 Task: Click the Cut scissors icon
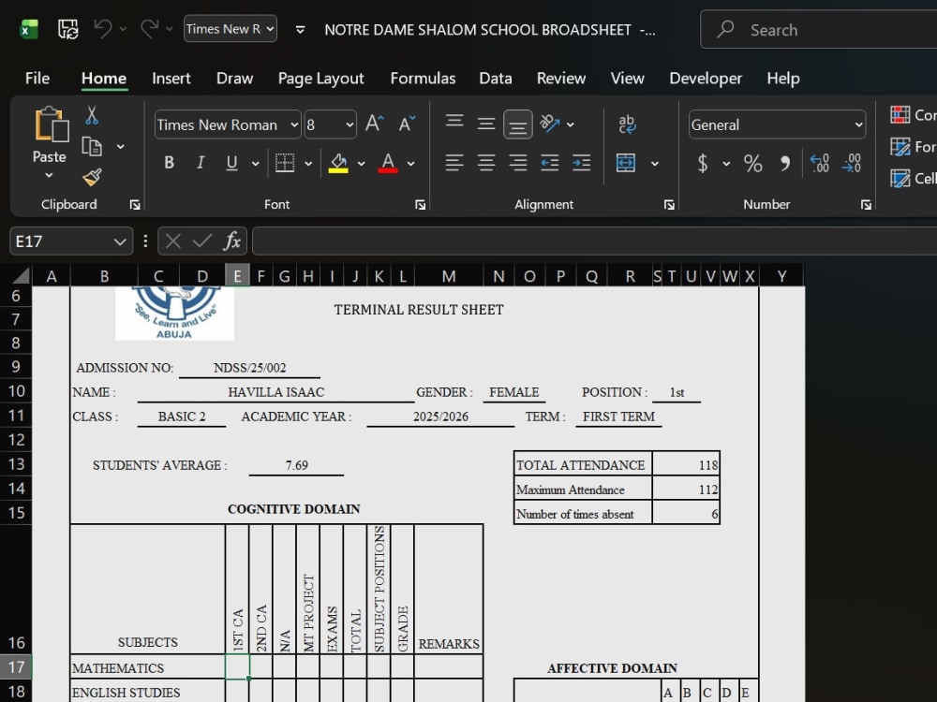92,115
